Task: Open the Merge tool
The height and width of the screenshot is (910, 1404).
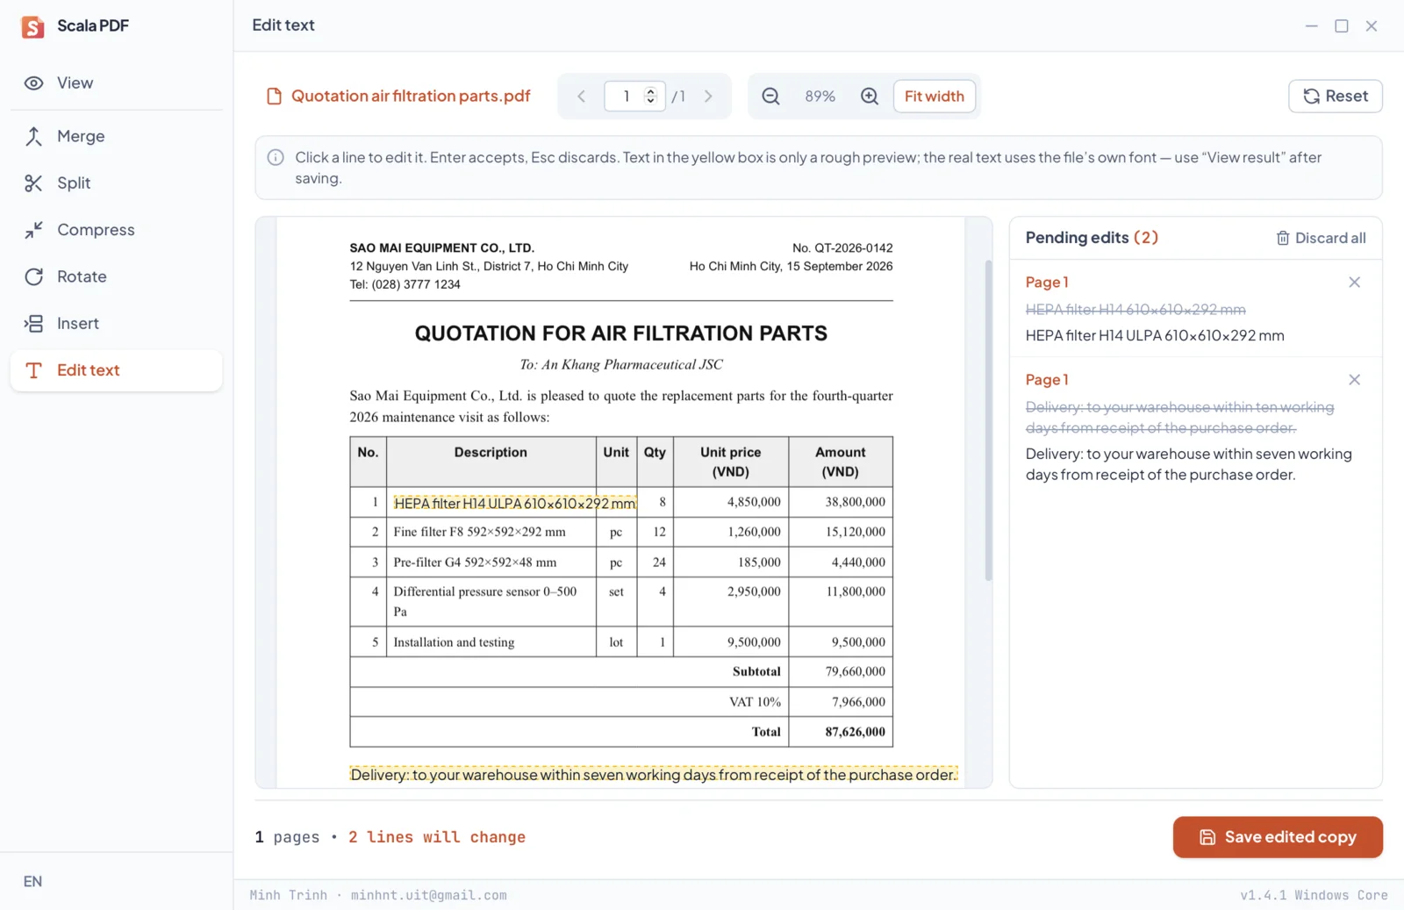Action: [116, 136]
